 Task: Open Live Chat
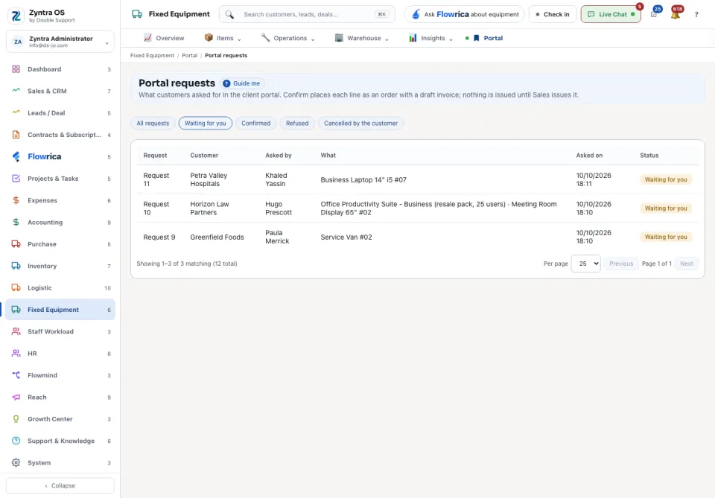click(x=611, y=15)
